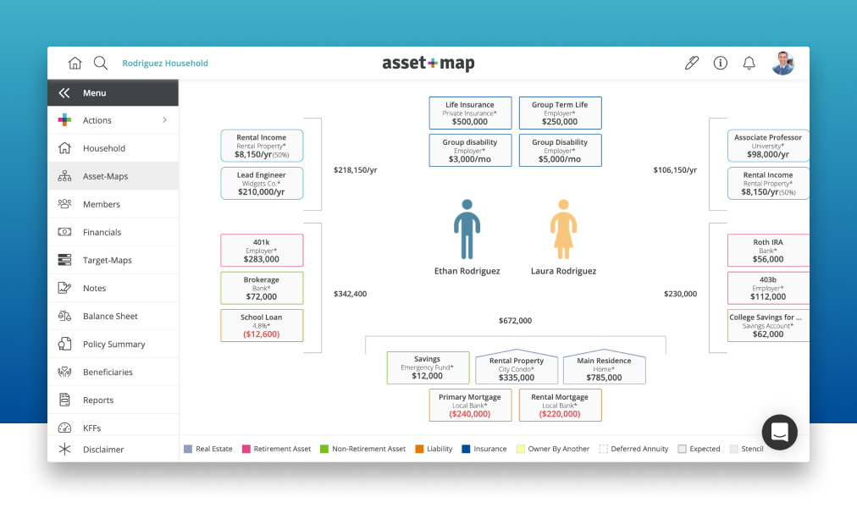Click the Owner By Another swatch
Image resolution: width=857 pixels, height=508 pixels.
pyautogui.click(x=520, y=449)
